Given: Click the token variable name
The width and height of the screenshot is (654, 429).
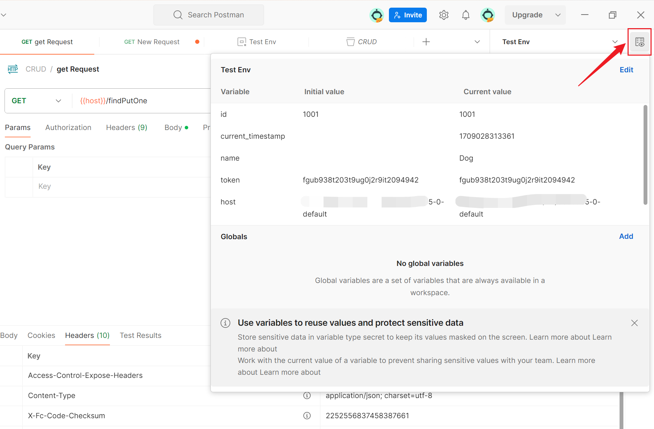Looking at the screenshot, I should (x=230, y=180).
